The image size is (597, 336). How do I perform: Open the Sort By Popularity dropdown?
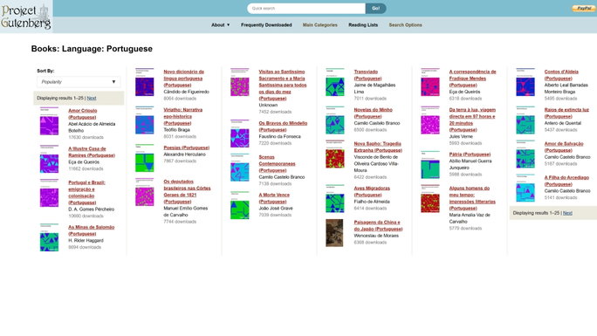tap(79, 82)
